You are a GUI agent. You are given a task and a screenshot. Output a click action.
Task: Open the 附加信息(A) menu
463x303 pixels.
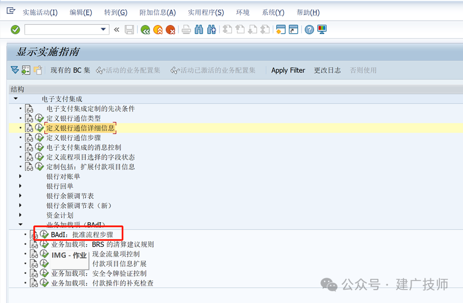[x=158, y=12]
